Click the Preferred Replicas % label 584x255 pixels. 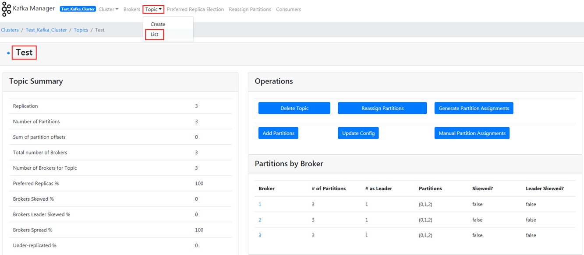[x=36, y=184]
